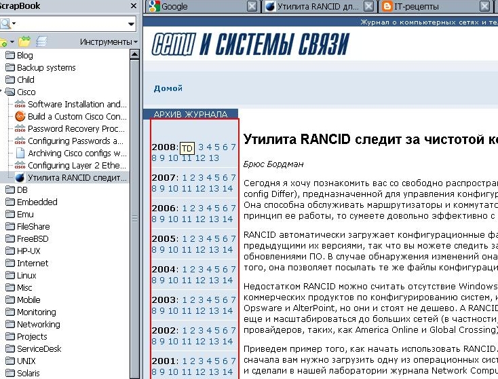Screen dimensions: 498x379
Task: Open 2007 archive issue 14
Action: click(x=228, y=188)
